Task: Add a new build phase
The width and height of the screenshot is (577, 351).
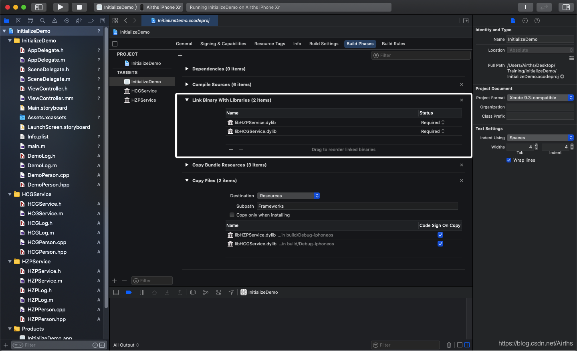Action: (x=180, y=55)
